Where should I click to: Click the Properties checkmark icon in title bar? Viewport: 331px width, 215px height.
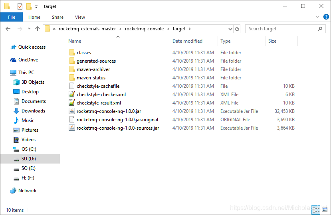tap(20, 6)
